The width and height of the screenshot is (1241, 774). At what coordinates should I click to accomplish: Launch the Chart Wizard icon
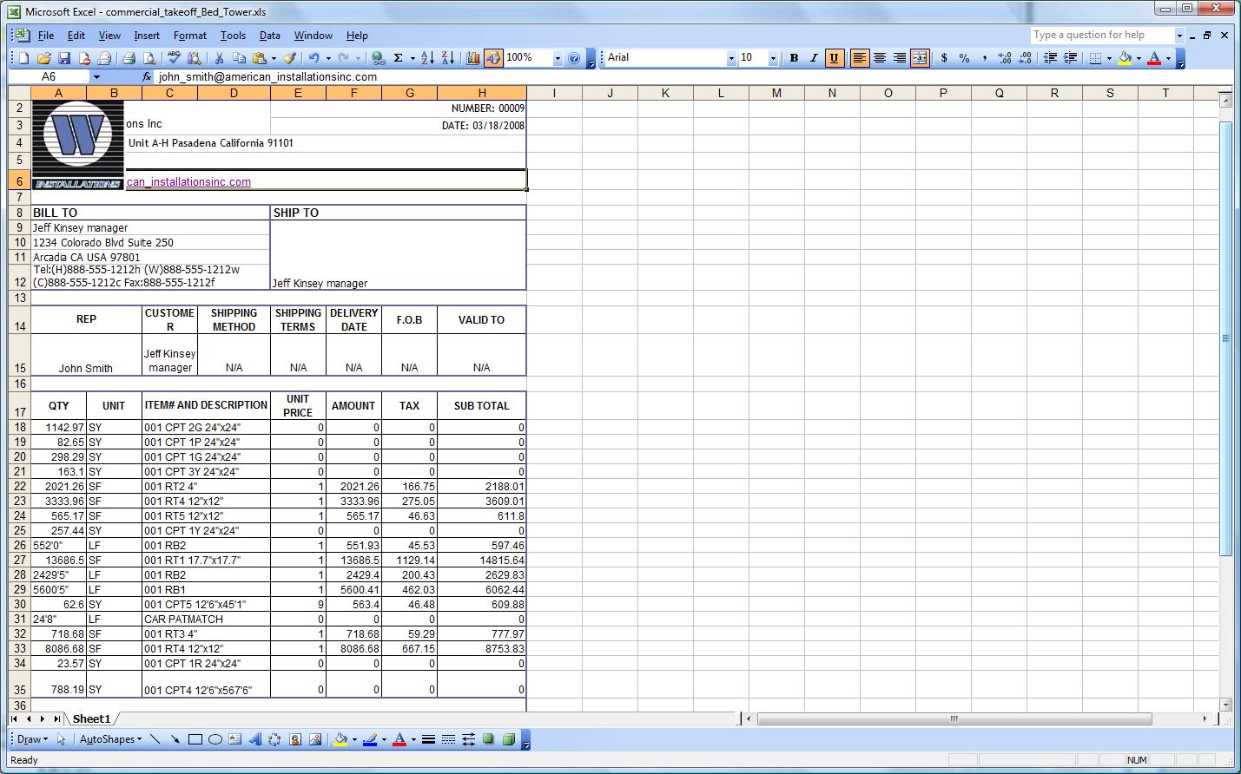(472, 58)
